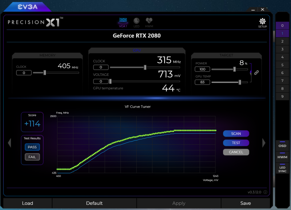Click the 405 MHz memory clock reading
This screenshot has height=210, width=291.
(x=68, y=66)
